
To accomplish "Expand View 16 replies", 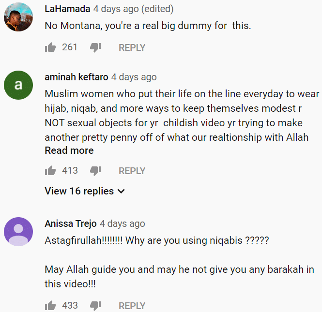I will tap(85, 191).
